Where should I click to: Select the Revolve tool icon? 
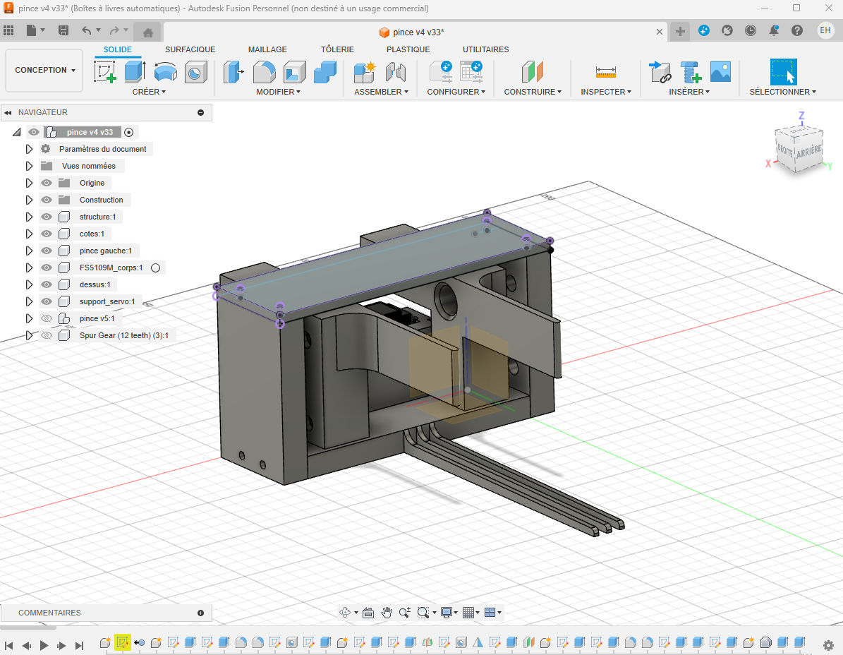click(165, 72)
